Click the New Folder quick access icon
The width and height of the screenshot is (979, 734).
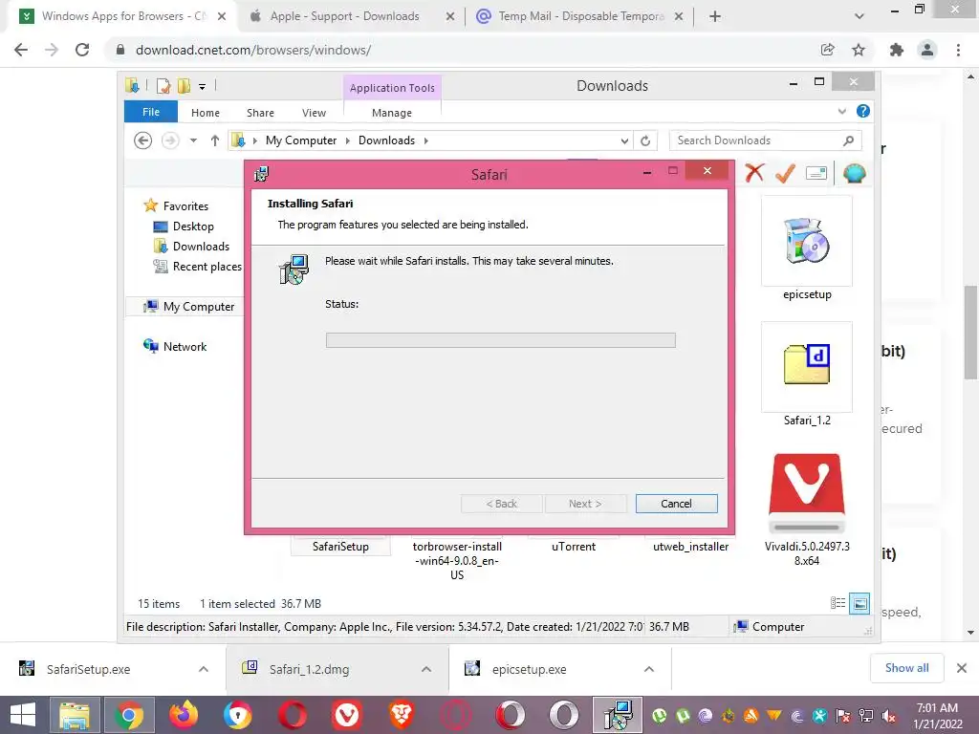point(185,86)
